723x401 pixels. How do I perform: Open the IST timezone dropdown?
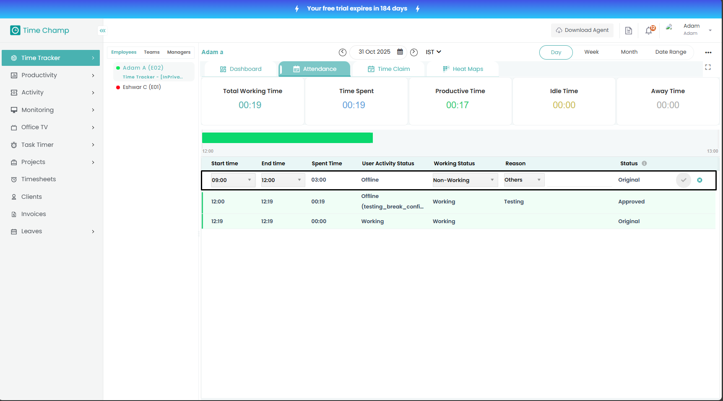click(x=433, y=52)
